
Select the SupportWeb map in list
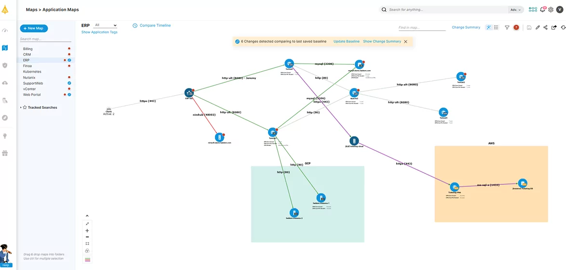click(33, 83)
